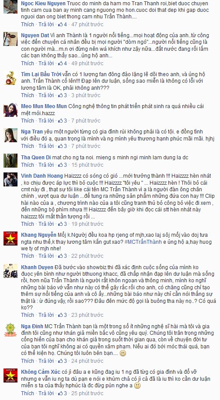
Task: Click Meo Mun Meo Mun's avatar photo
Action: [x=10, y=110]
